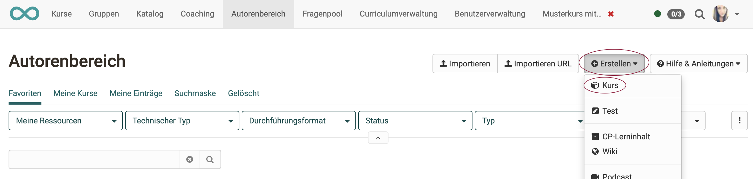Image resolution: width=753 pixels, height=179 pixels.
Task: Close the Musterkurs tab via red X
Action: point(611,14)
